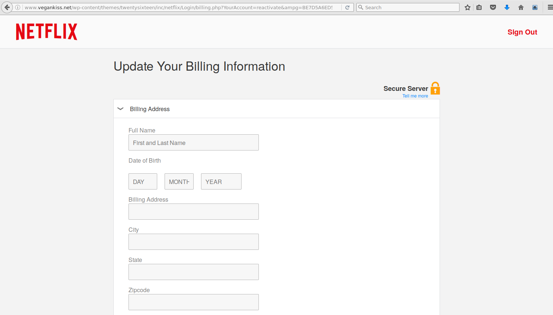Click the Tell me more link

click(415, 96)
